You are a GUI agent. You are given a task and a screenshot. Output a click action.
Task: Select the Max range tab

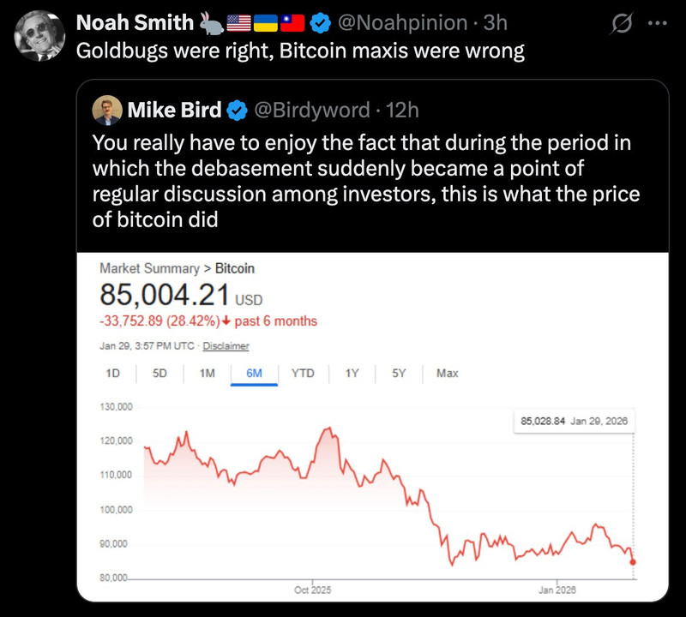(447, 373)
